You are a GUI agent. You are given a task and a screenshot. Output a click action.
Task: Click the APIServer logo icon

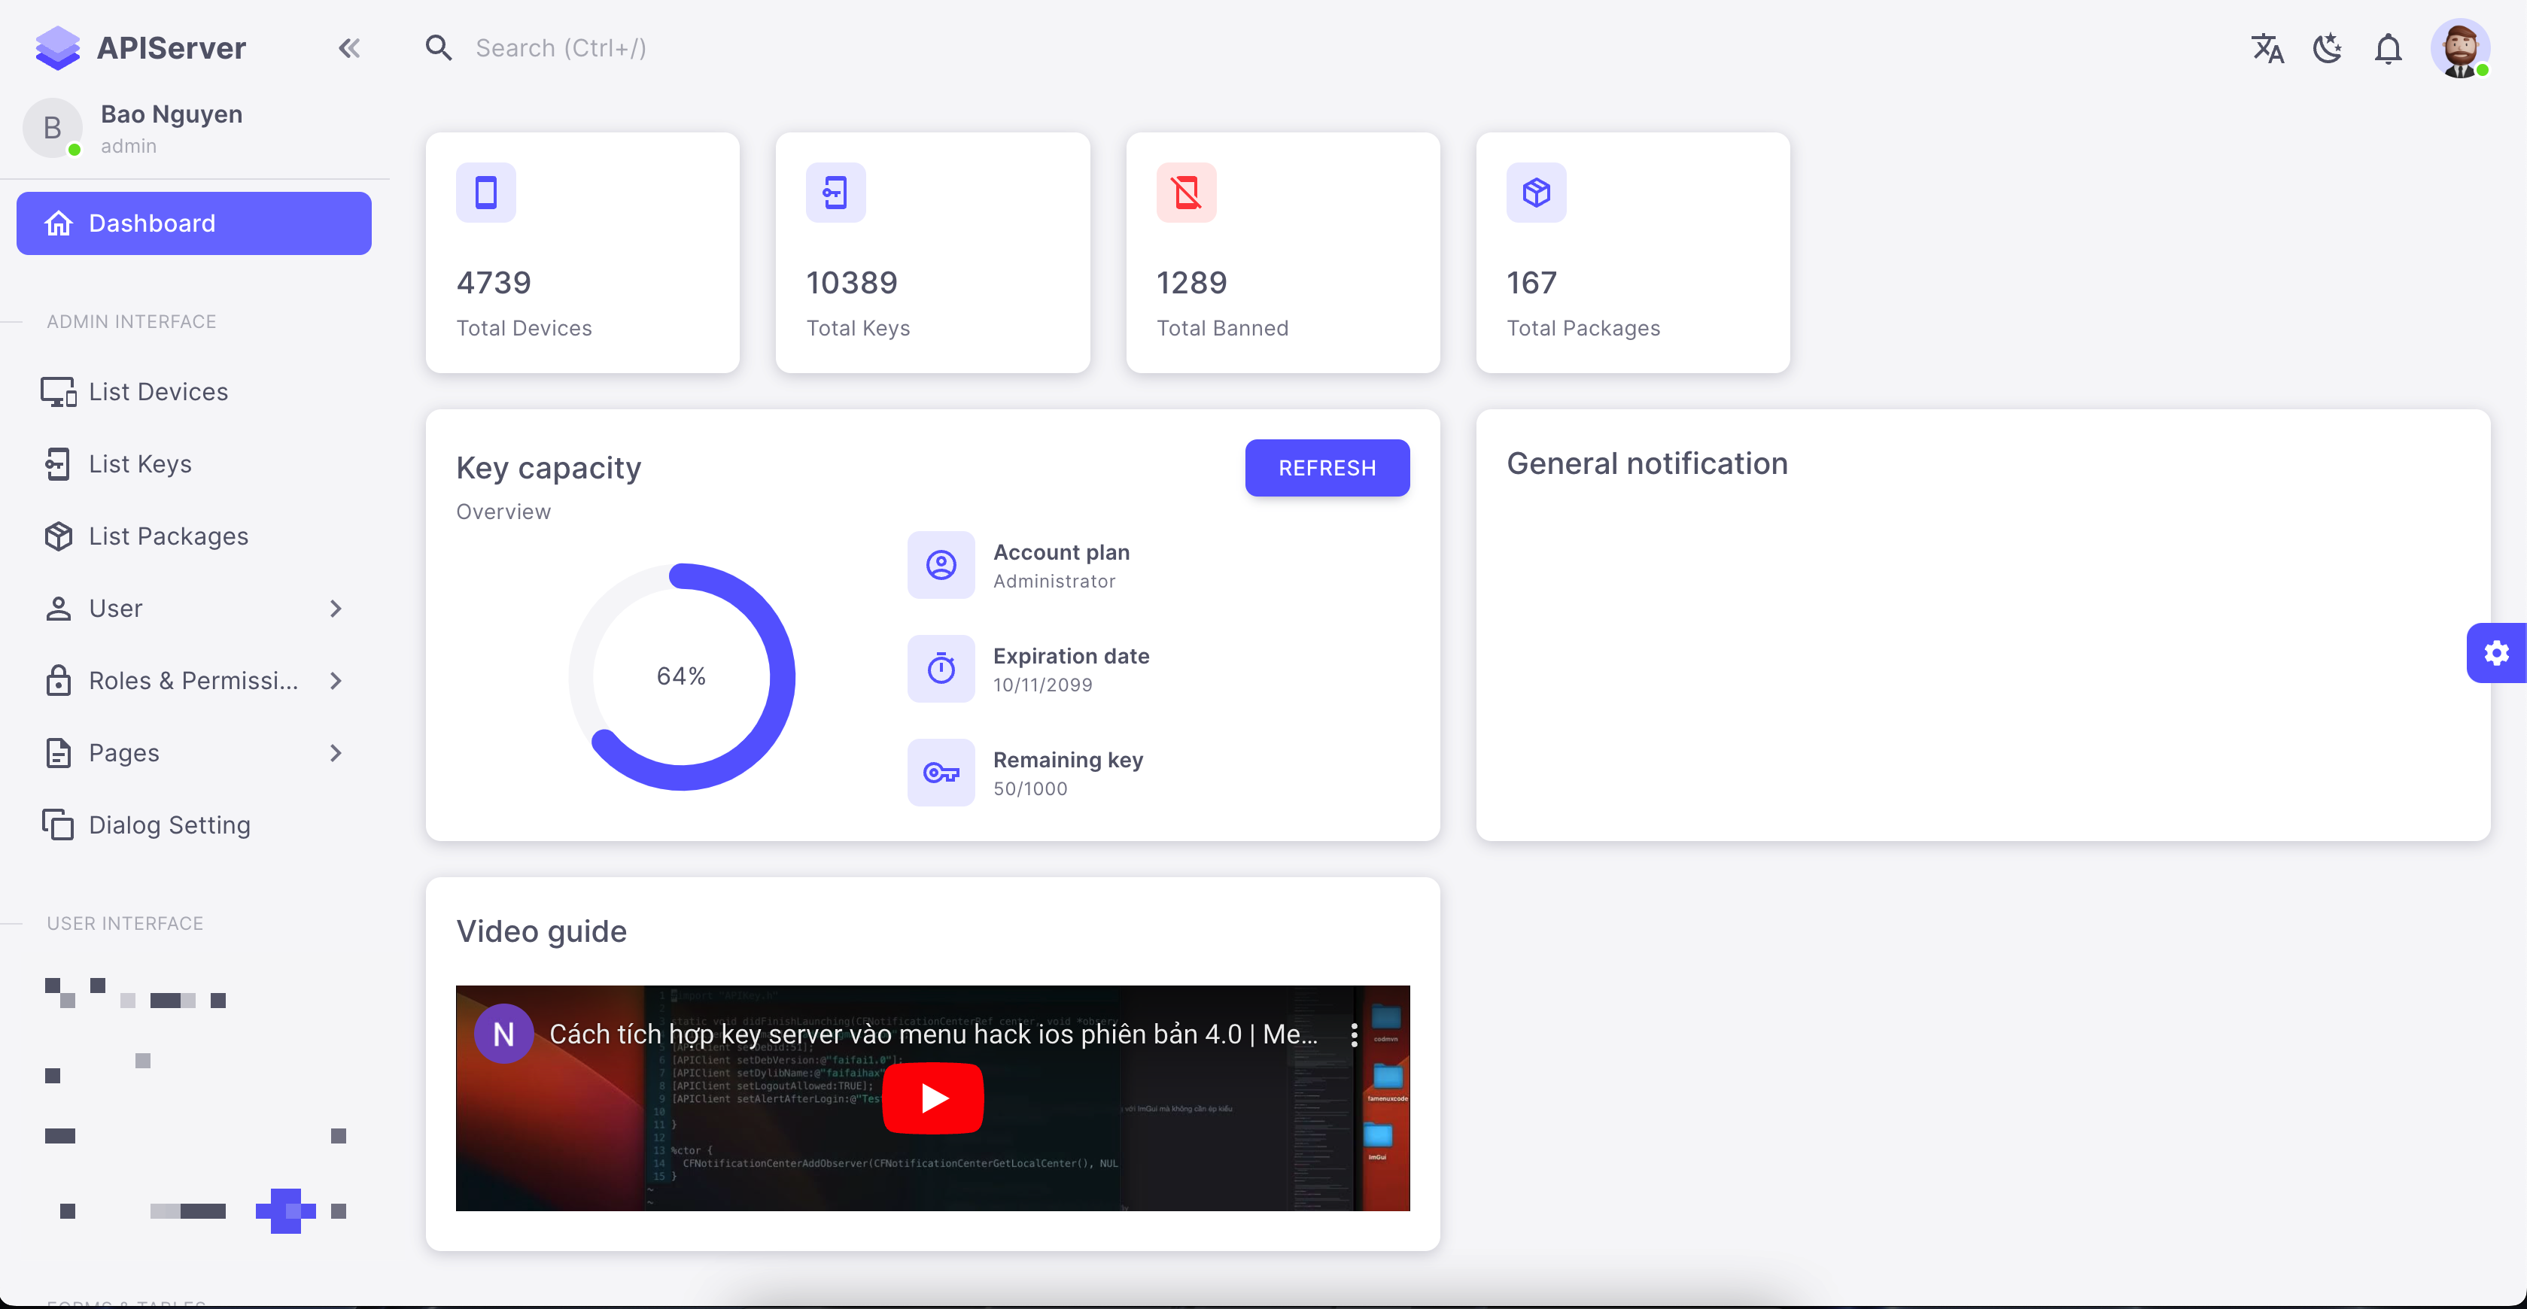coord(58,48)
